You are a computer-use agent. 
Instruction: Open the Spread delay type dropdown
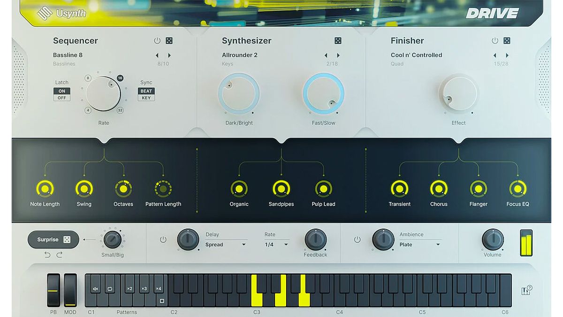pos(226,244)
